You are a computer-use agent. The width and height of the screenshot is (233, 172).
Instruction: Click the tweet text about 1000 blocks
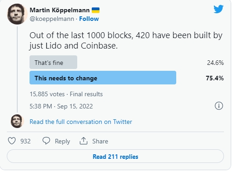(x=126, y=40)
